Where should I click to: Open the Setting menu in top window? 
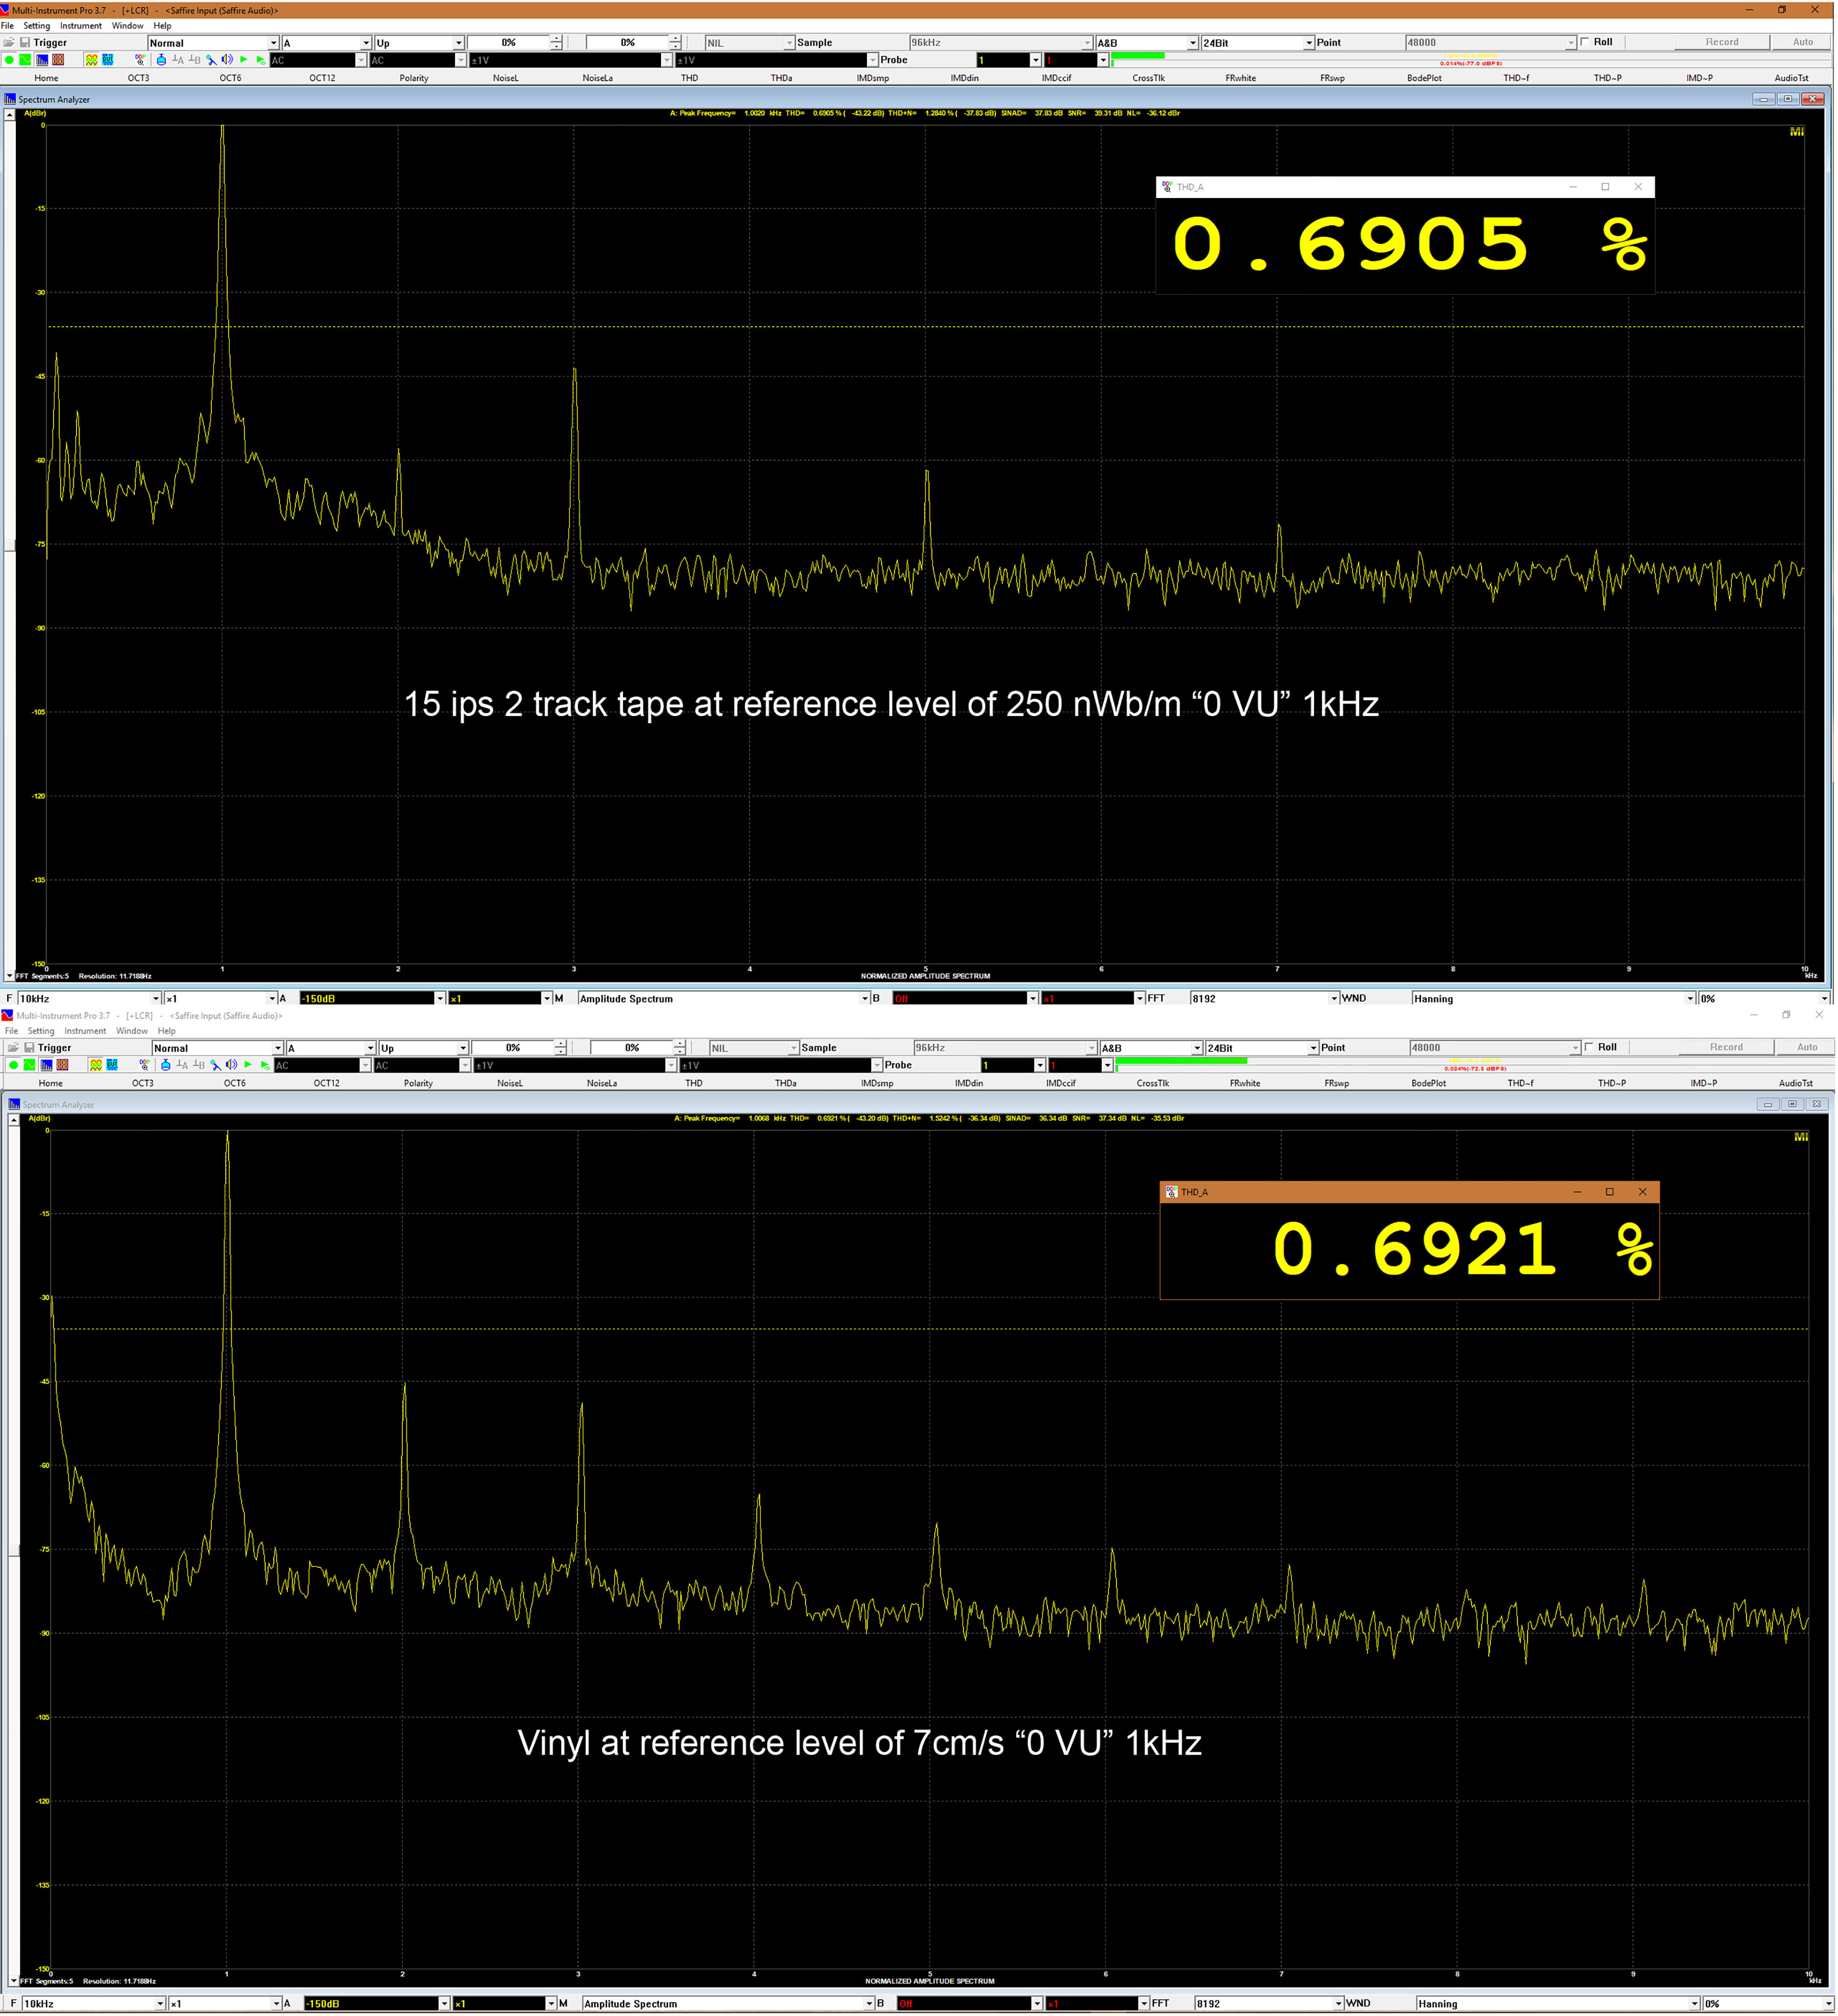37,26
